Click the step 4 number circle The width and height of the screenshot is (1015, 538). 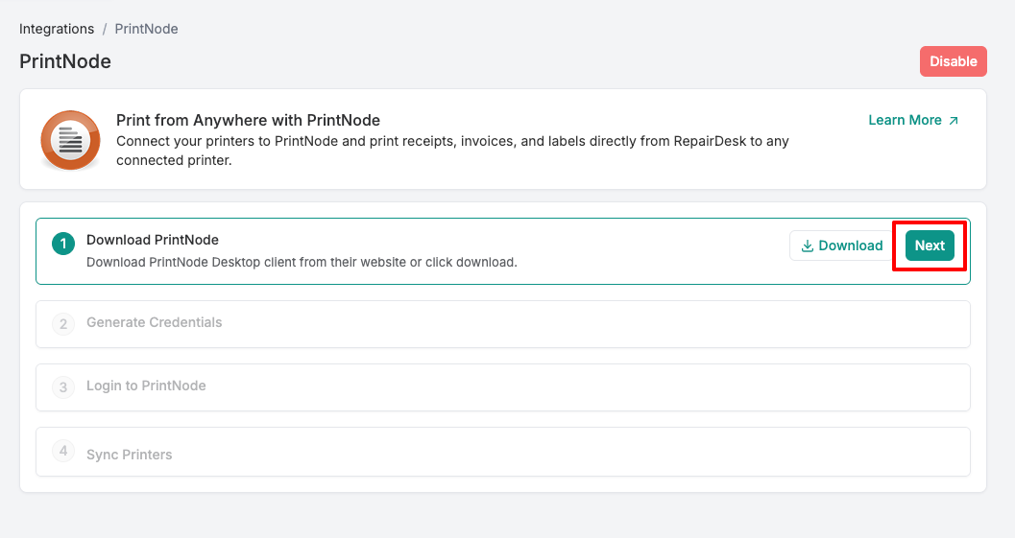coord(63,451)
